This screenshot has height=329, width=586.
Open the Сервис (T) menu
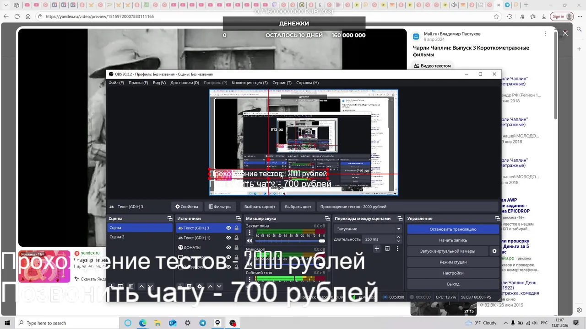click(x=282, y=83)
